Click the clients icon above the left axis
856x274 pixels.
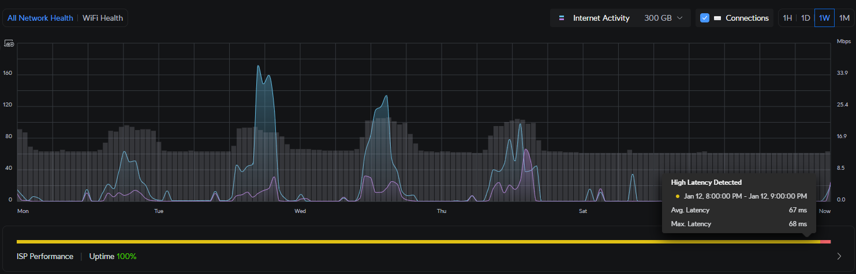click(x=9, y=43)
